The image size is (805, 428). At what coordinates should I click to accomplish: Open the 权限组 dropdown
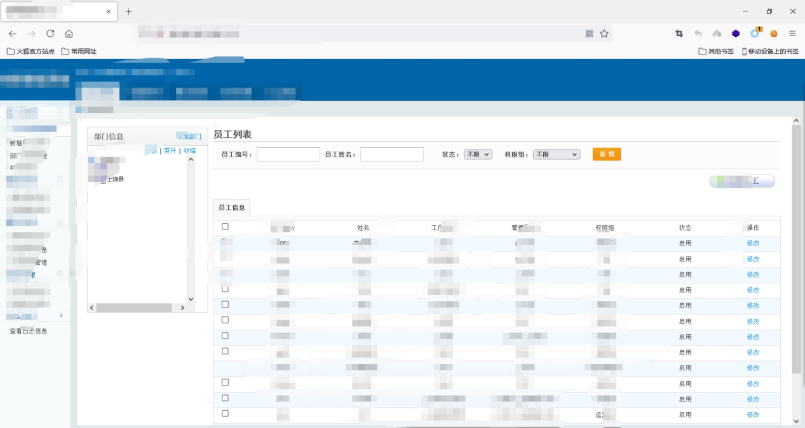coord(556,154)
